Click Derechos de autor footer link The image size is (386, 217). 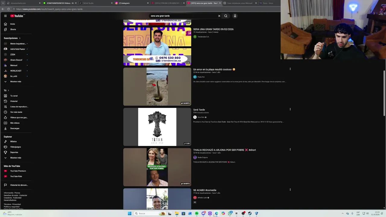click(x=11, y=195)
